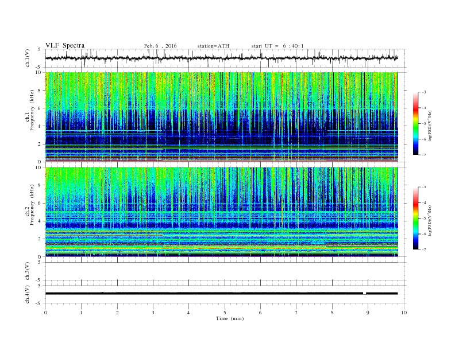Click the "8" kHz tick on ch.2 frequency axis

40,185
